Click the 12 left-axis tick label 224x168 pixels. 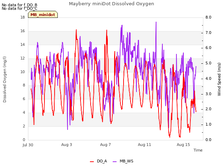pyautogui.click(x=22, y=58)
